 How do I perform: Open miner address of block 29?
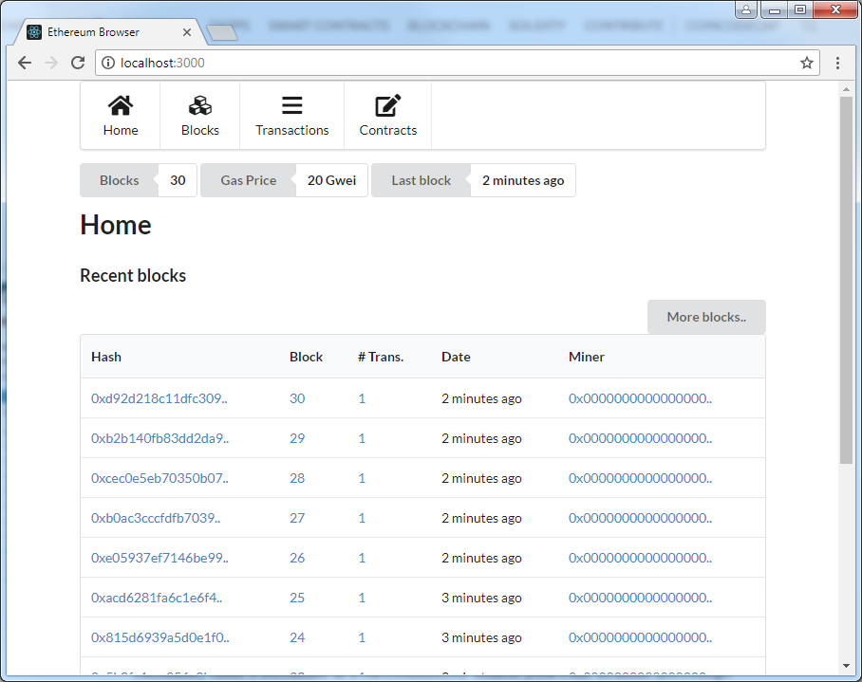pos(640,438)
